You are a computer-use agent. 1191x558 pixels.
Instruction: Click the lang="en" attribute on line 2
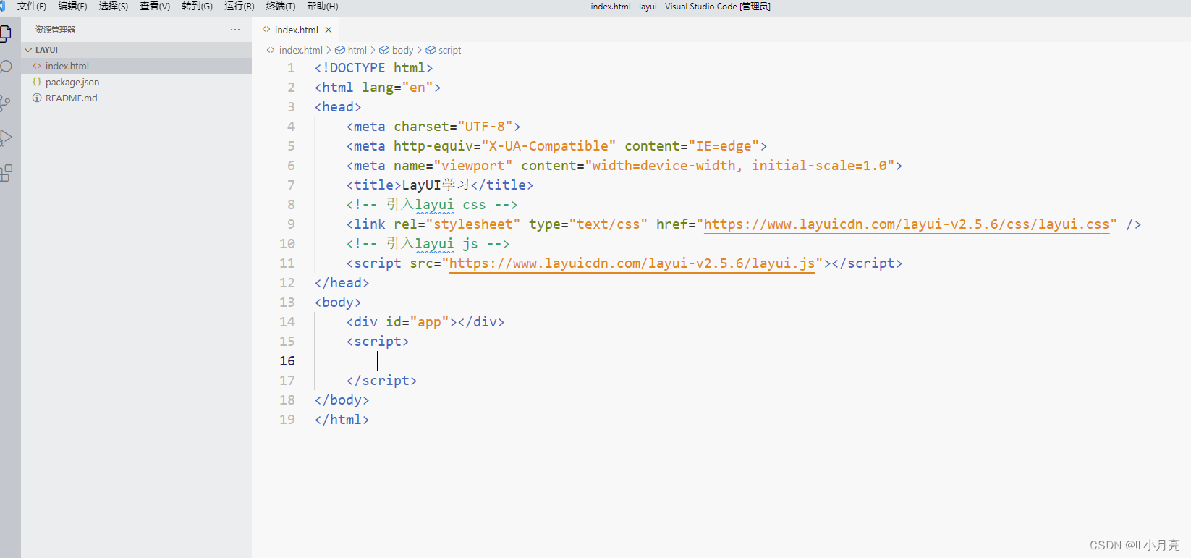pos(398,88)
